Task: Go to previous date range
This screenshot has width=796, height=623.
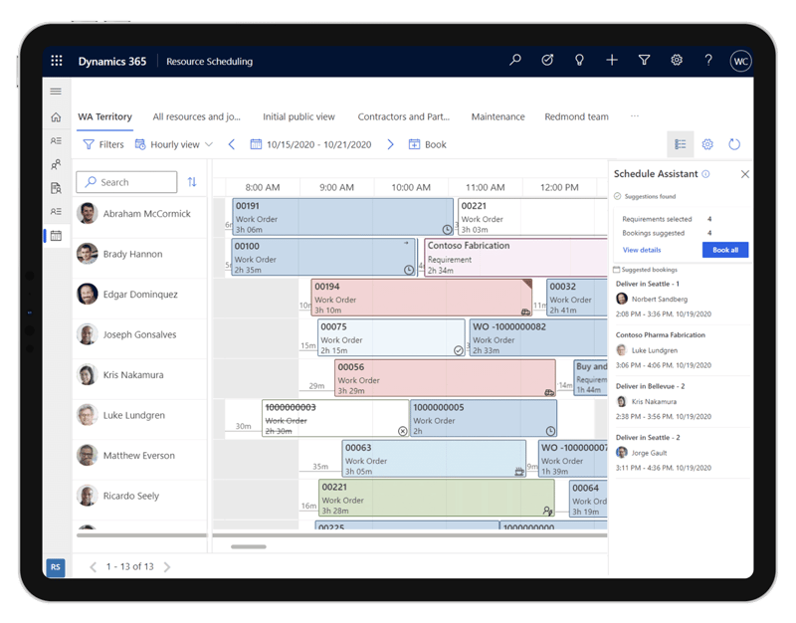Action: pos(232,144)
